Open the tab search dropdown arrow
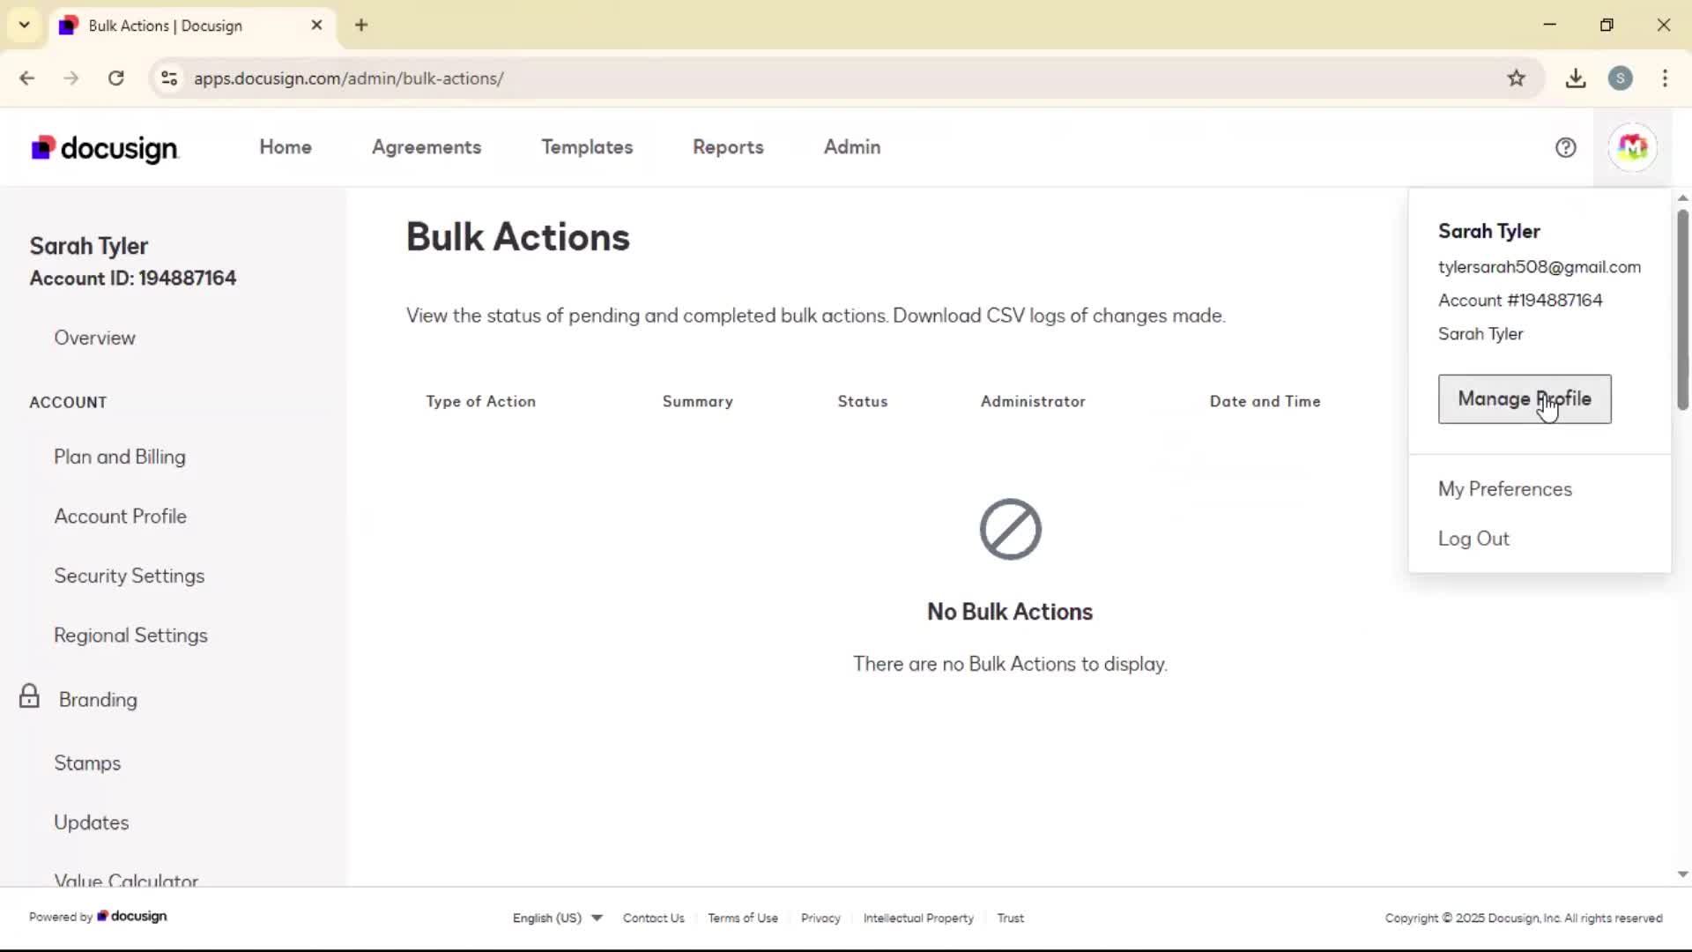 (25, 25)
